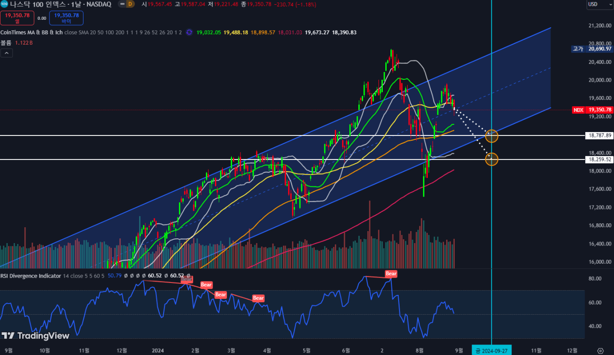Click the TradingView logo
Viewport: 614px width, 355px height.
(35, 336)
